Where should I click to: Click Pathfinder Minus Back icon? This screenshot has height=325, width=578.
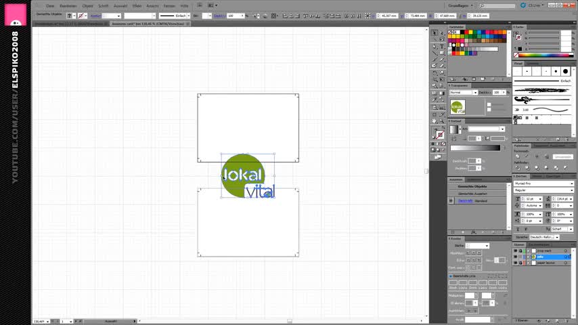565,168
